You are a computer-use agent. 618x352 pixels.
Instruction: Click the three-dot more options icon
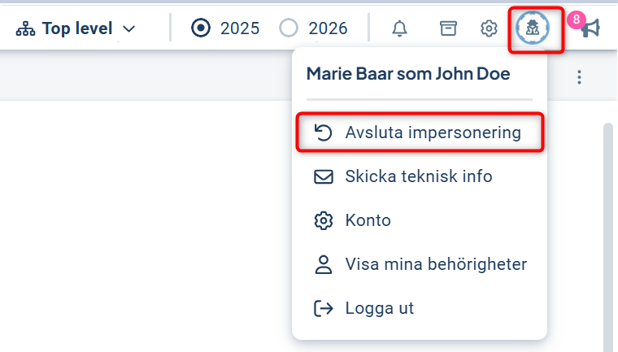pyautogui.click(x=579, y=77)
